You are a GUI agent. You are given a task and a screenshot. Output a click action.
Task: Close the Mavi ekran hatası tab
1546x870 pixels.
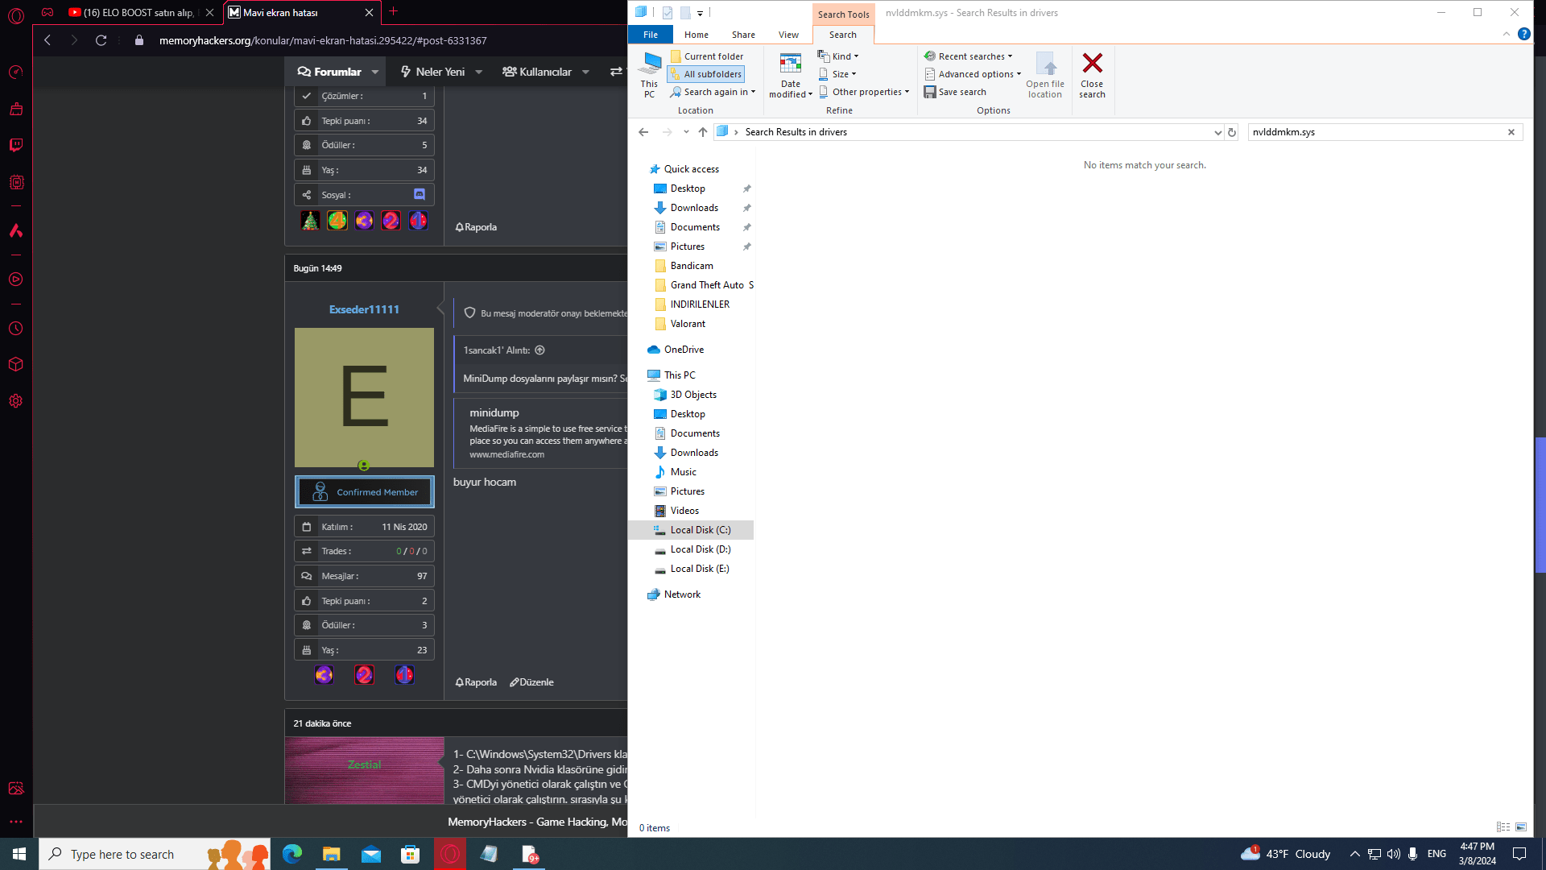[369, 12]
